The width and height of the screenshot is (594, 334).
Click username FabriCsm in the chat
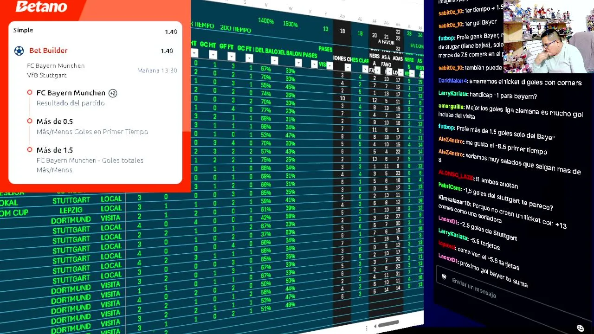click(x=450, y=186)
